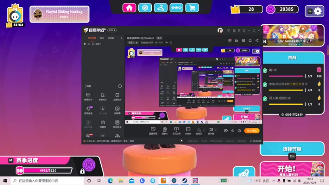Image resolution: width=329 pixels, height=185 pixels.
Task: Open the costume hanger tab in game
Action: click(x=160, y=8)
